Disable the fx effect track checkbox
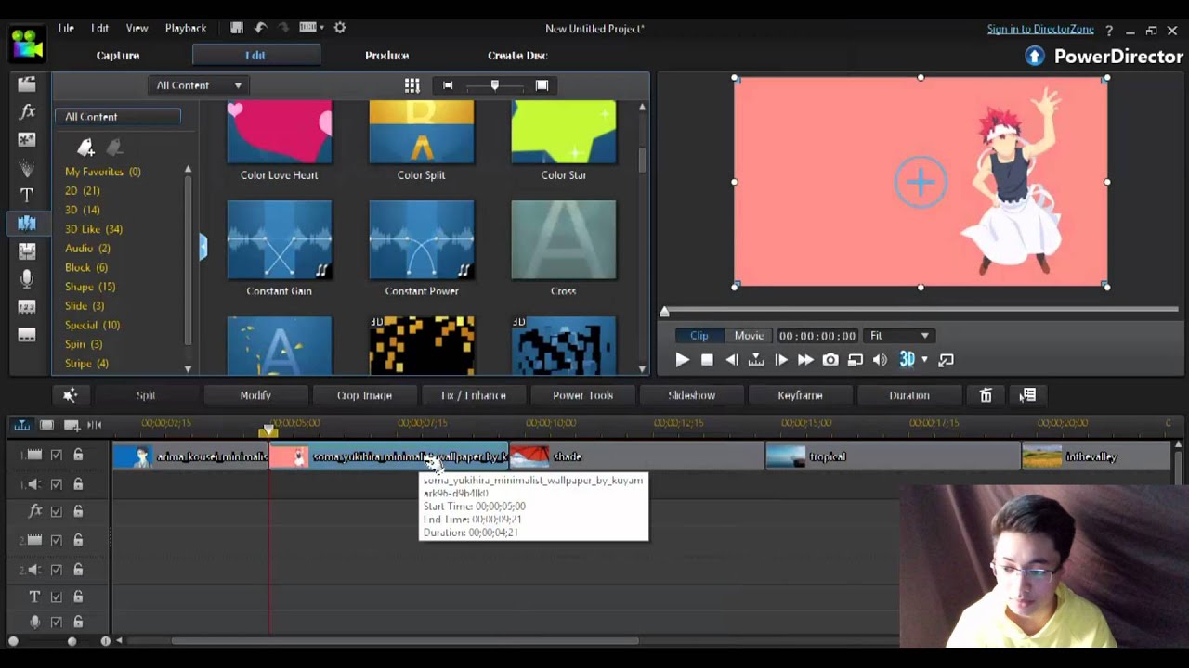Screen dimensions: 1189x668 pyautogui.click(x=57, y=512)
